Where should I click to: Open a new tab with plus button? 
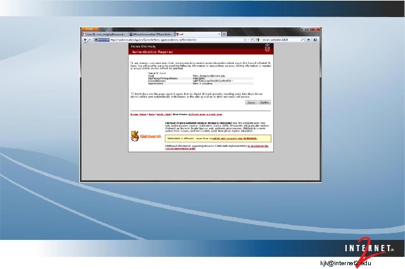pyautogui.click(x=224, y=34)
